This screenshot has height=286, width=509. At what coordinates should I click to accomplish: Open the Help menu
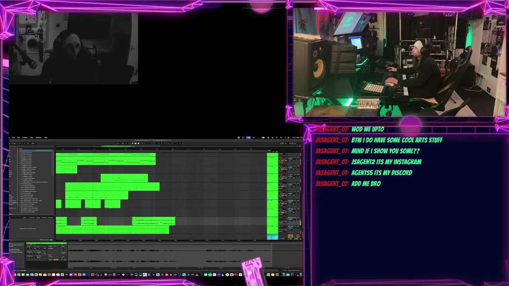[x=45, y=137]
